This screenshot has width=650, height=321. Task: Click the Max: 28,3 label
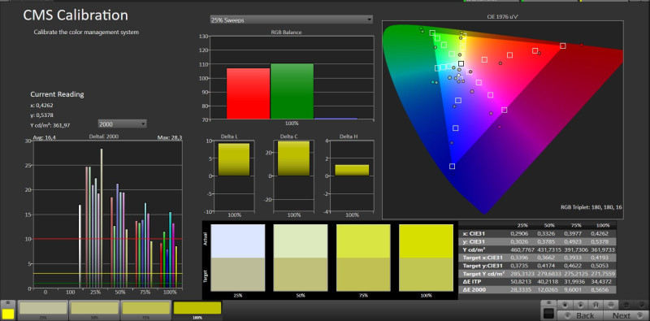click(x=170, y=137)
